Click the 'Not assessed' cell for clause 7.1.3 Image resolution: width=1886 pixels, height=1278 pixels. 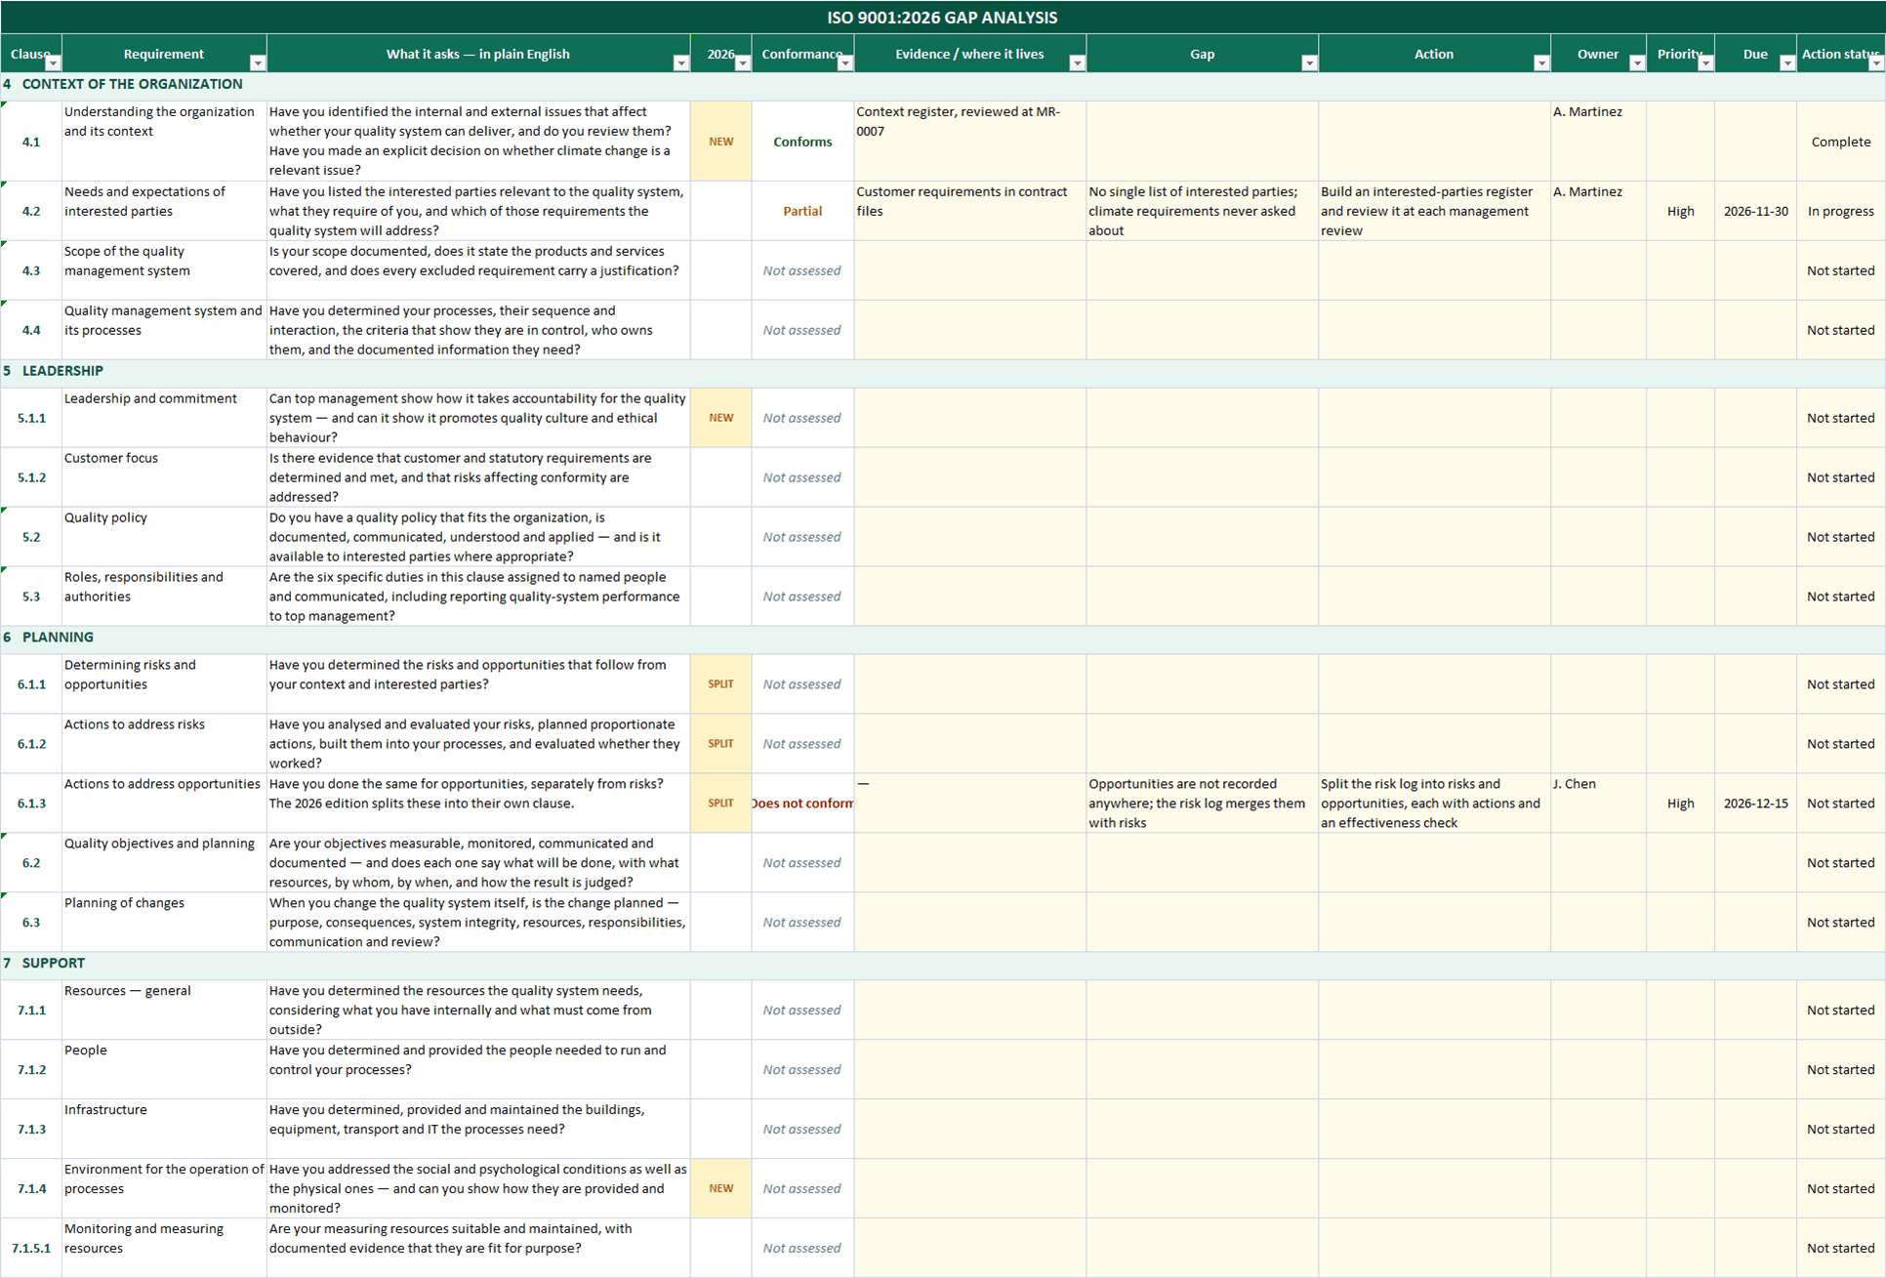coord(802,1130)
